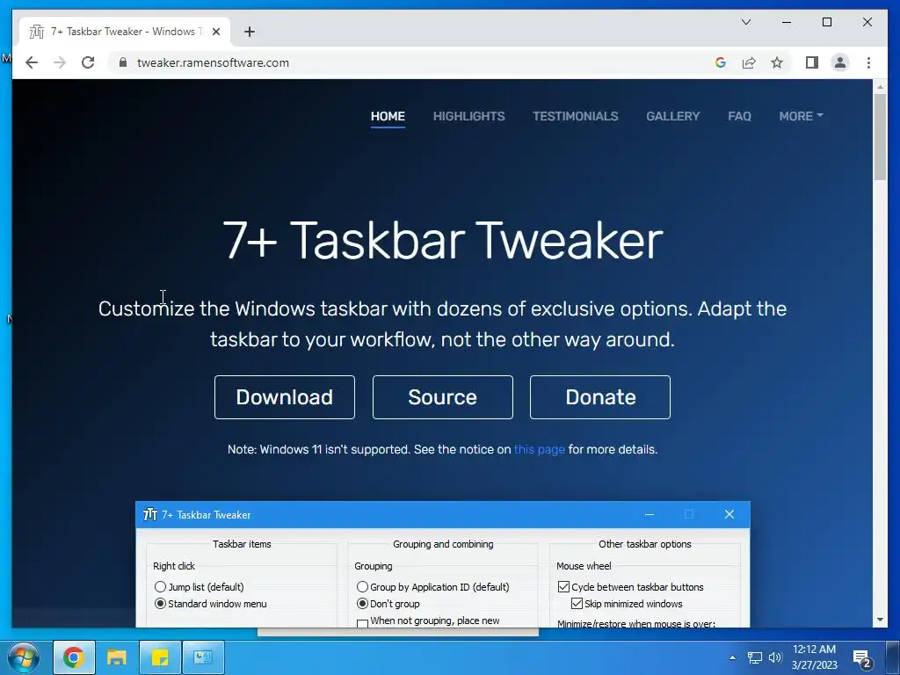Open the tab search dropdown arrow
Screen dimensions: 900x675
point(746,22)
